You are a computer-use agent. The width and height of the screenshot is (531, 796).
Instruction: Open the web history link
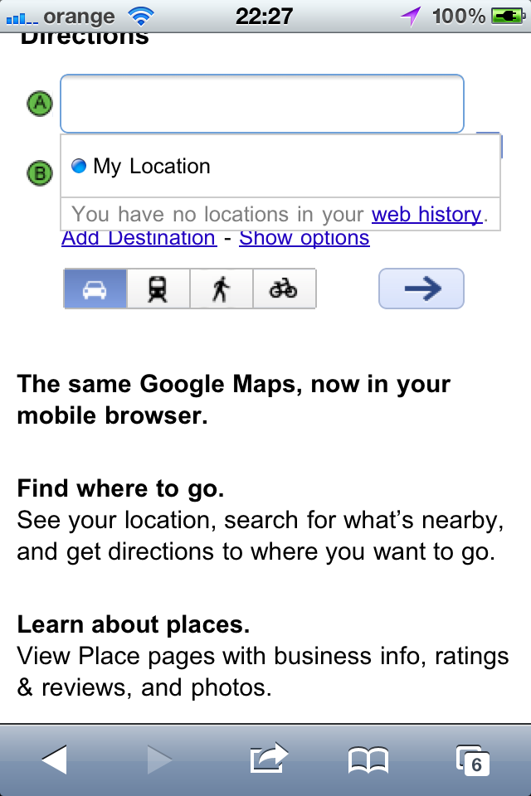[x=426, y=215]
